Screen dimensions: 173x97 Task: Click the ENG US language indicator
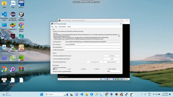pyautogui.click(x=149, y=94)
